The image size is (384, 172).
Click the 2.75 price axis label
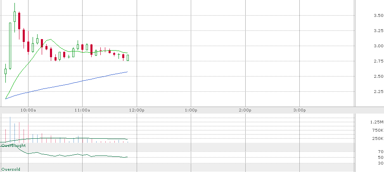point(378,61)
